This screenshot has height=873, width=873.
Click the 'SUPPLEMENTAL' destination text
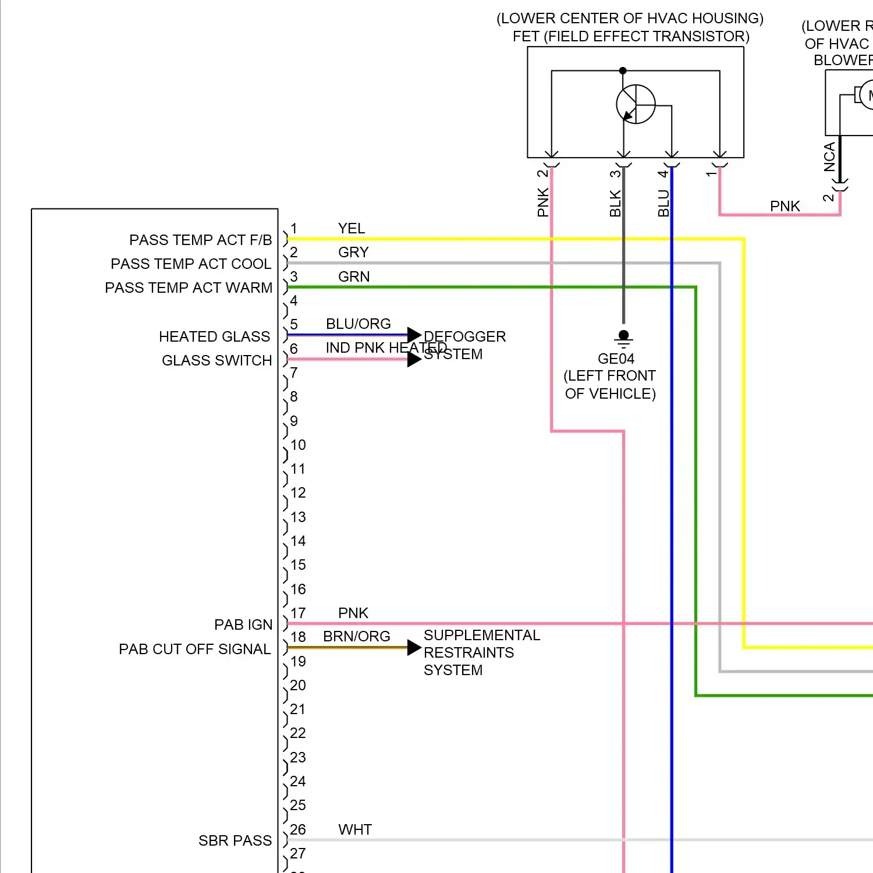click(x=482, y=635)
